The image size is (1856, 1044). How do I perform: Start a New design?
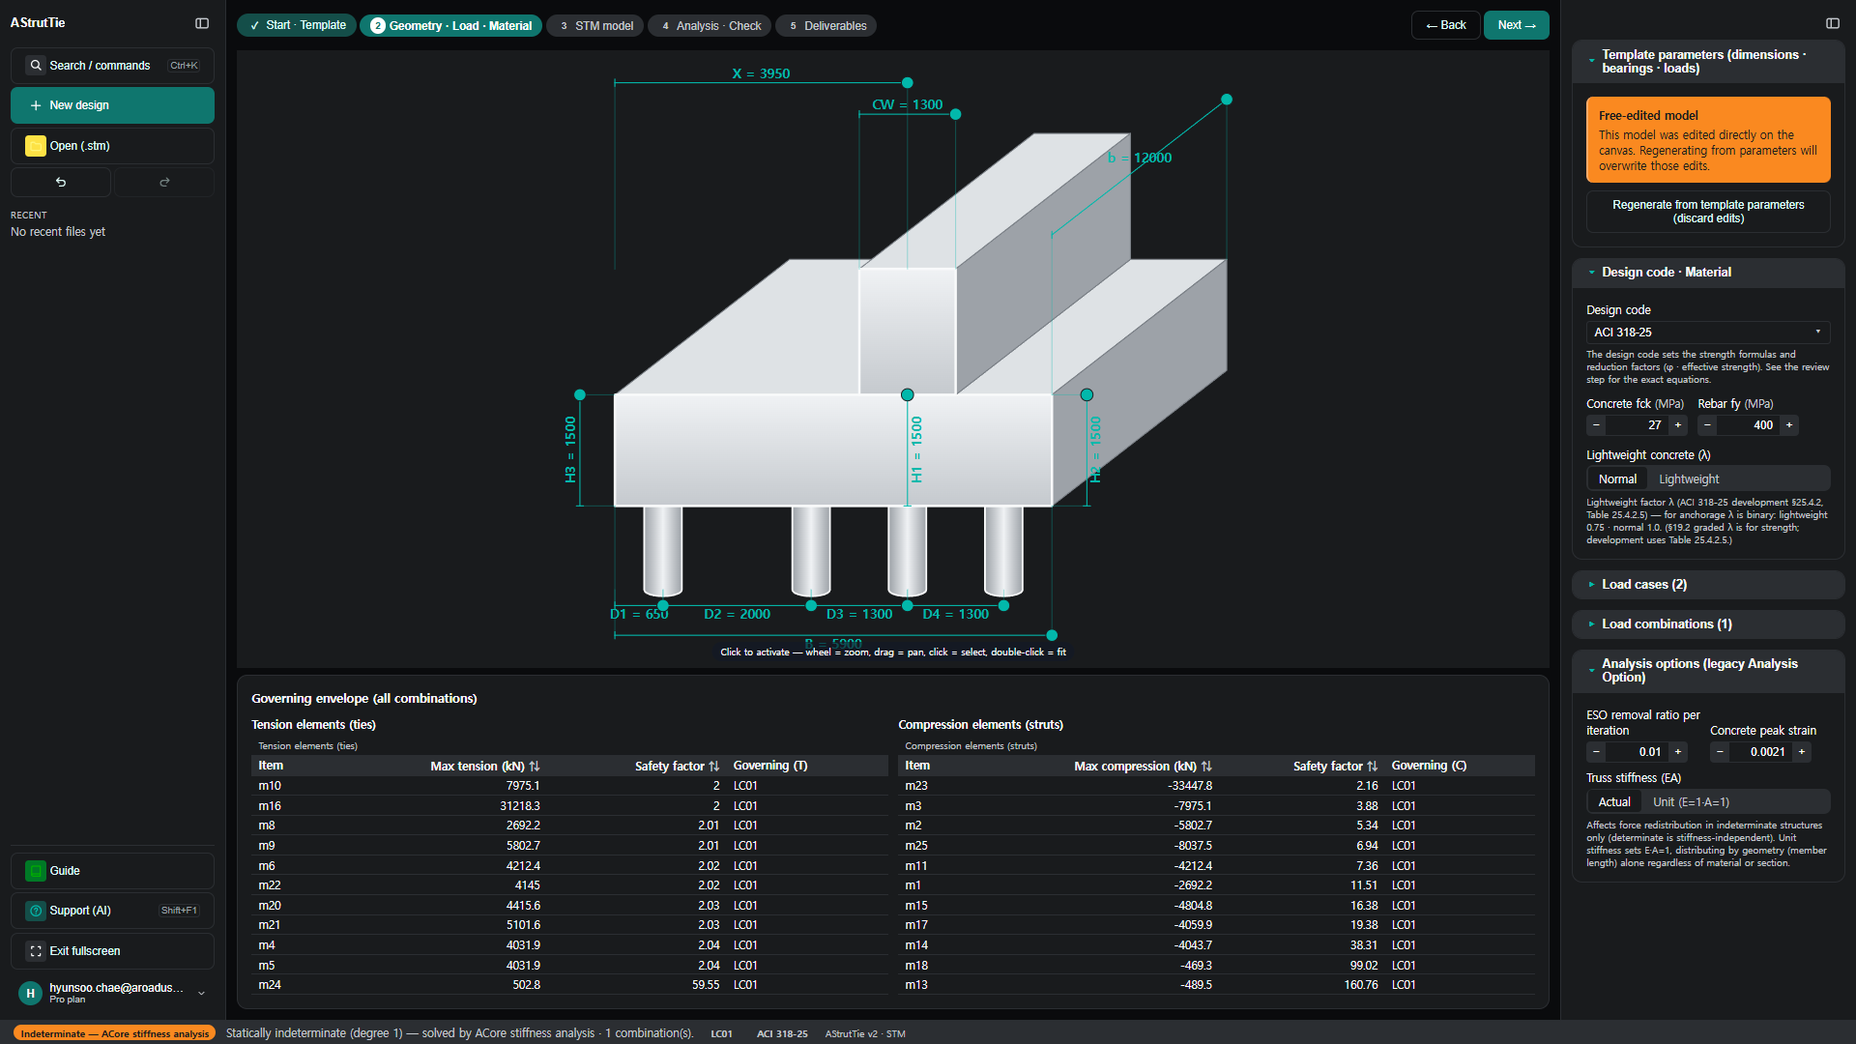[x=112, y=105]
